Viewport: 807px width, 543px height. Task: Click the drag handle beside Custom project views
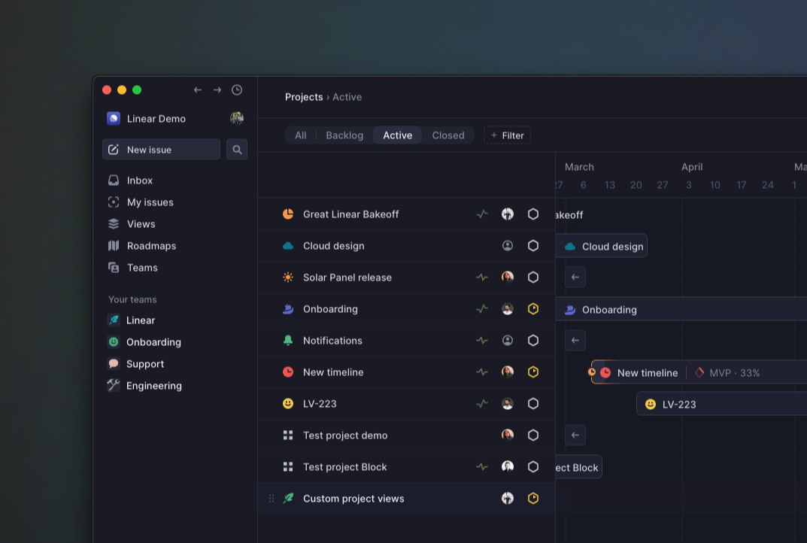pos(271,498)
